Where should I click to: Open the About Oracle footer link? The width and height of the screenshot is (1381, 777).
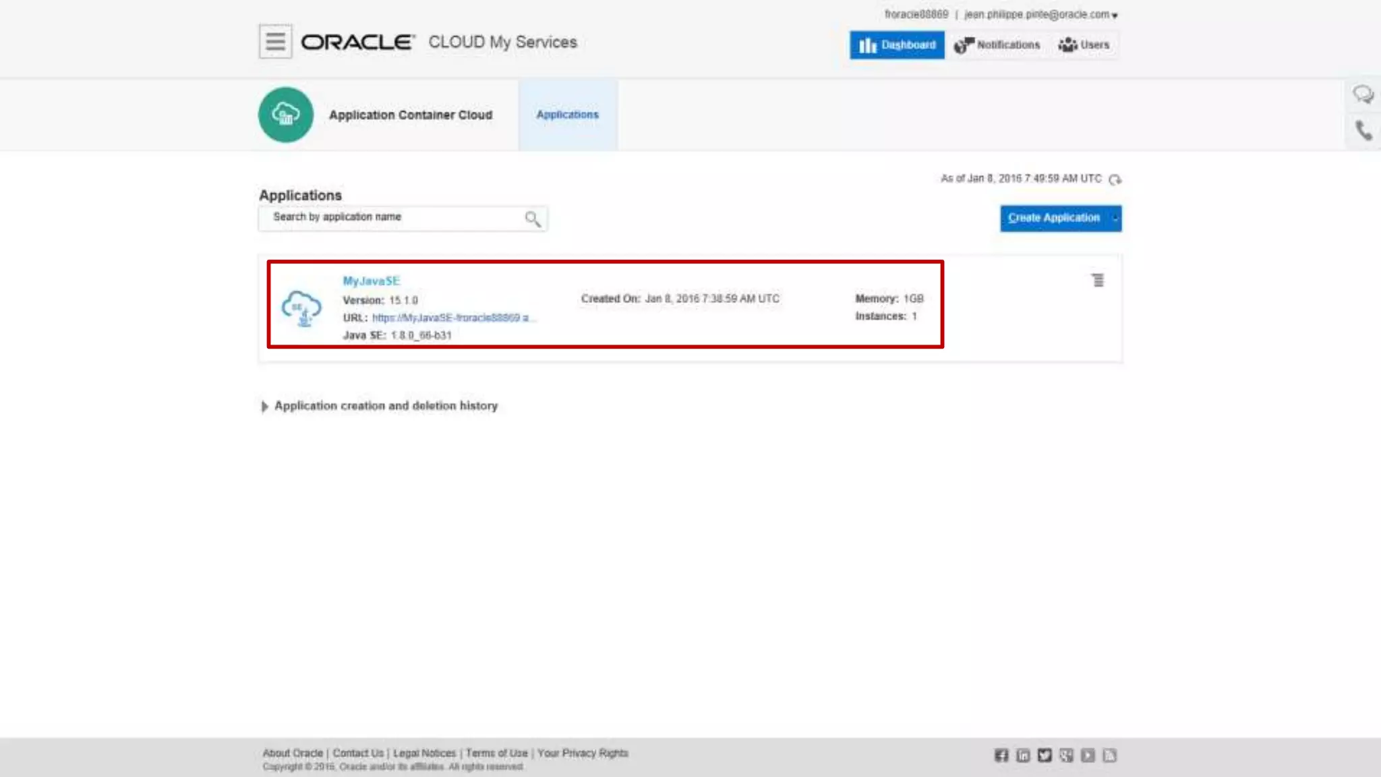(x=293, y=753)
